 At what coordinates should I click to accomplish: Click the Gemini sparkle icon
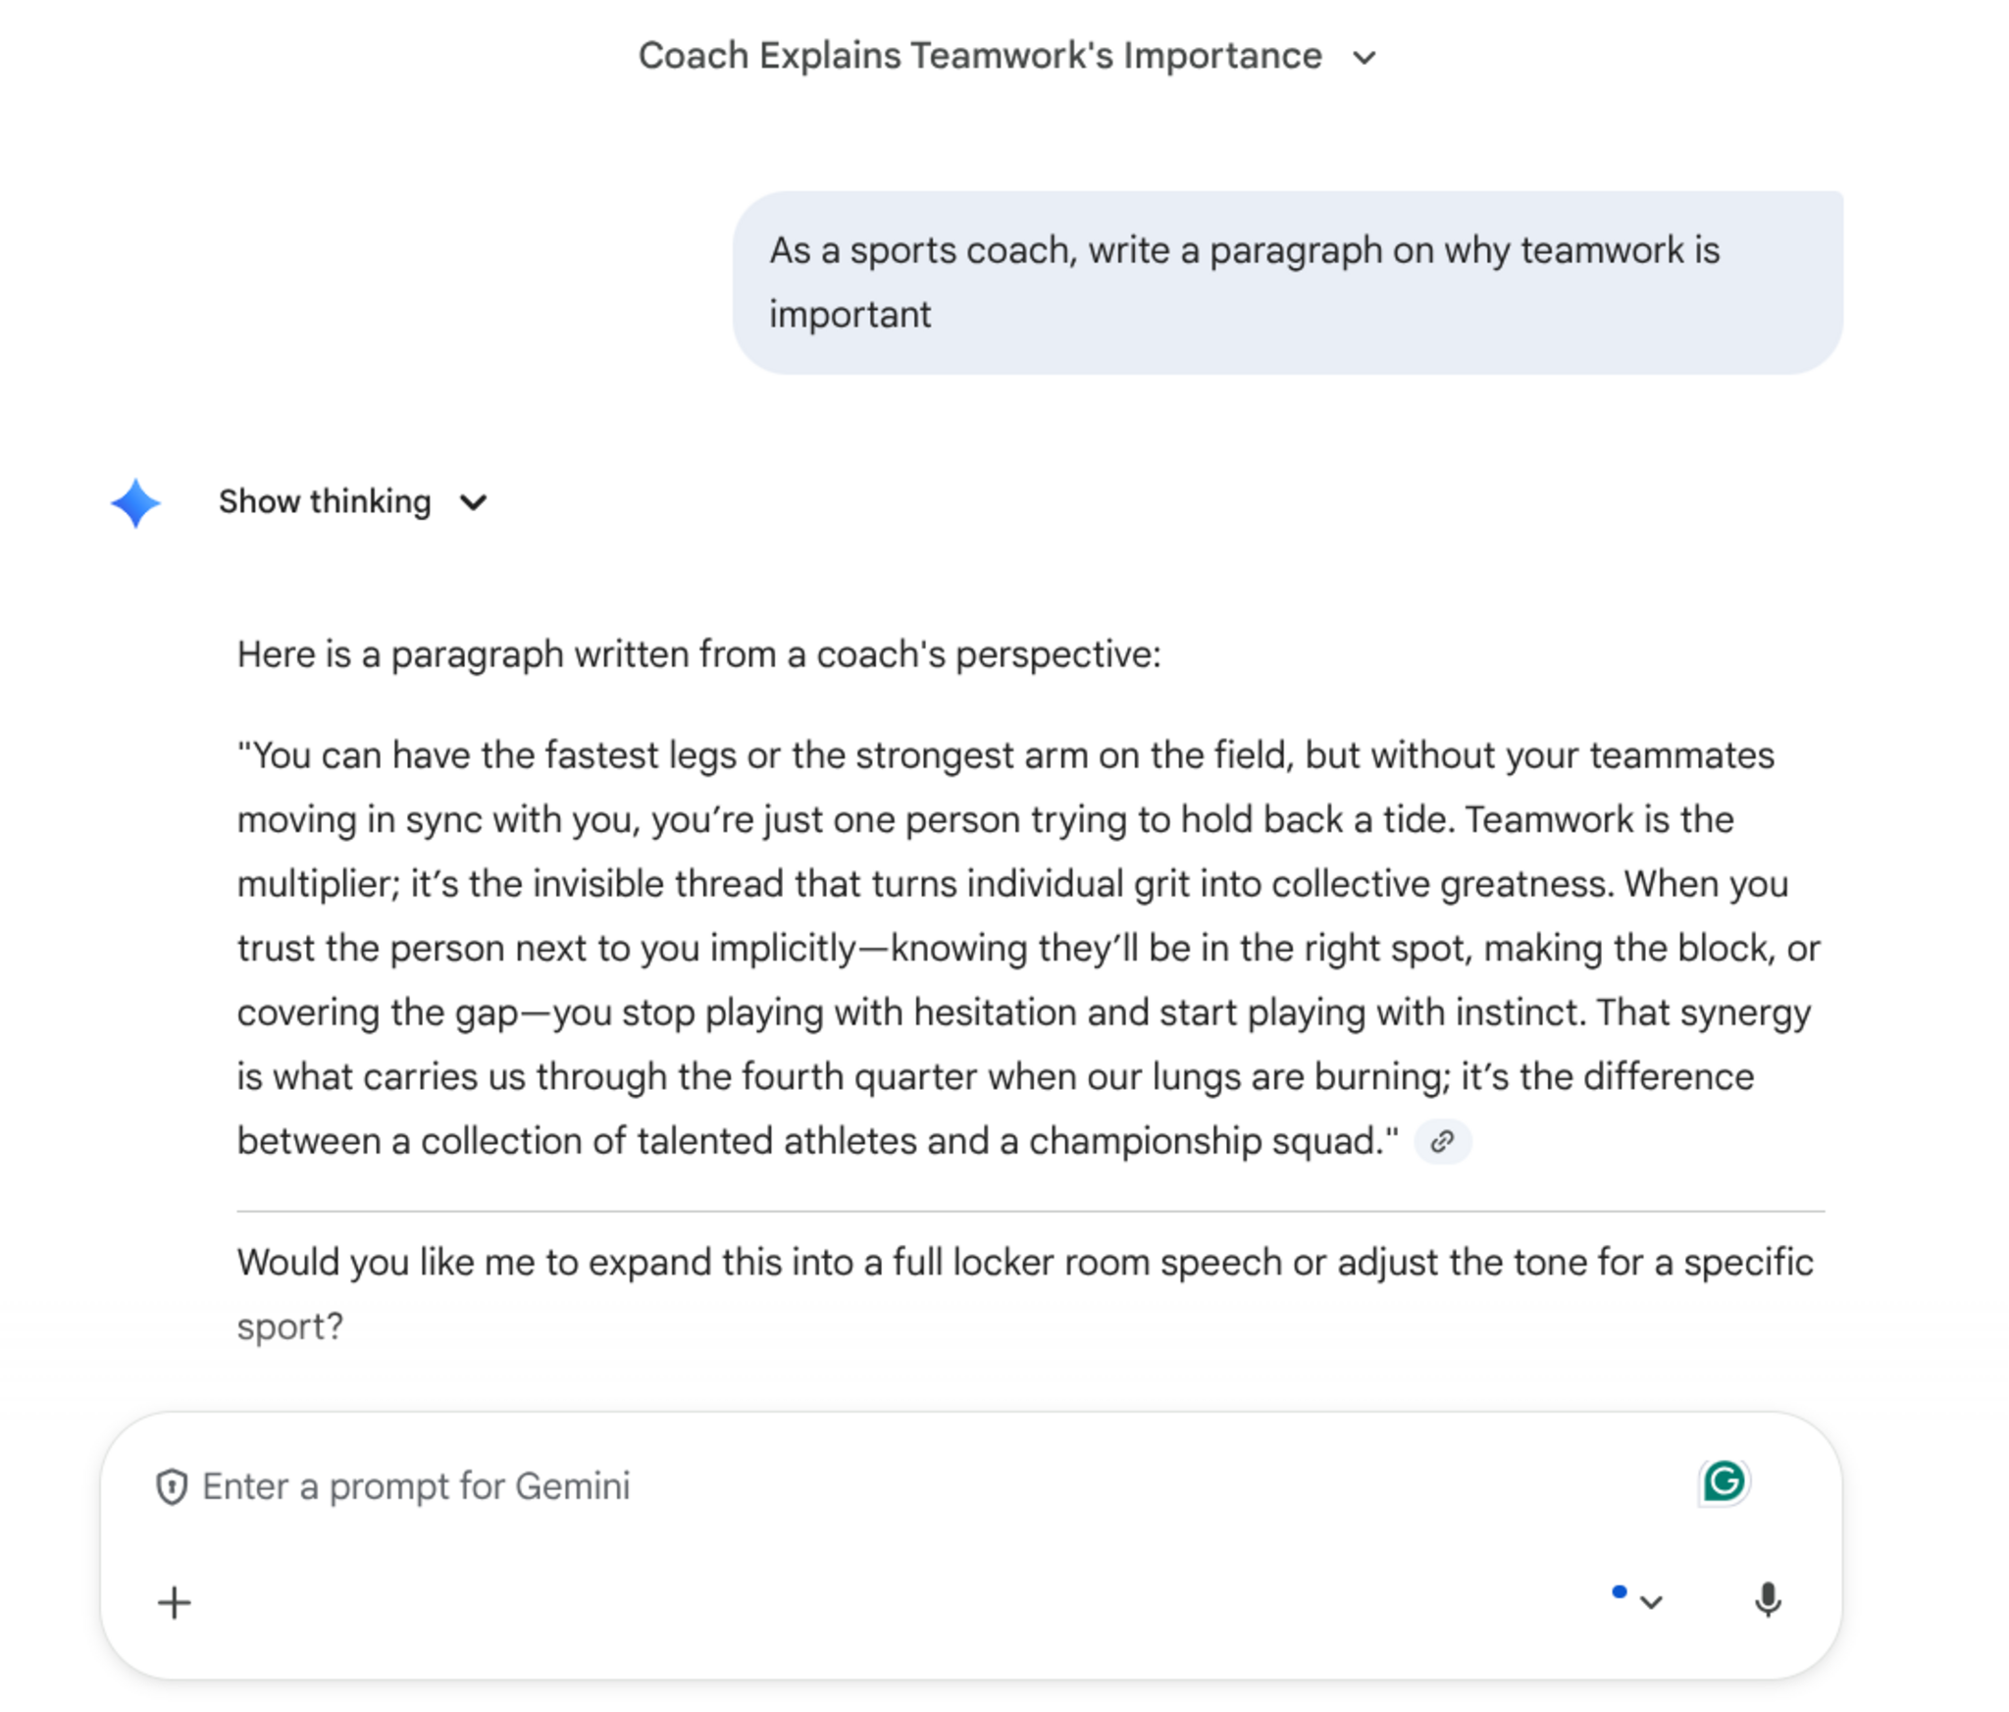click(x=135, y=503)
